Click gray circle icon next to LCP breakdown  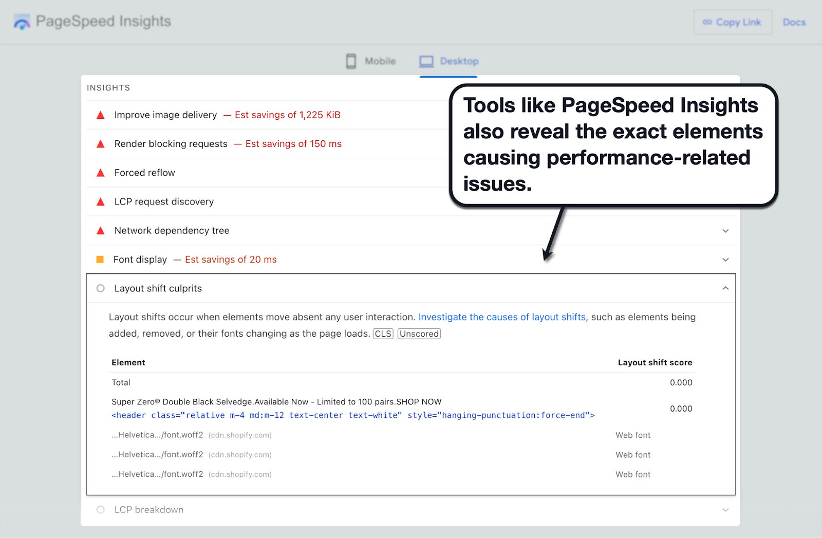coord(101,510)
